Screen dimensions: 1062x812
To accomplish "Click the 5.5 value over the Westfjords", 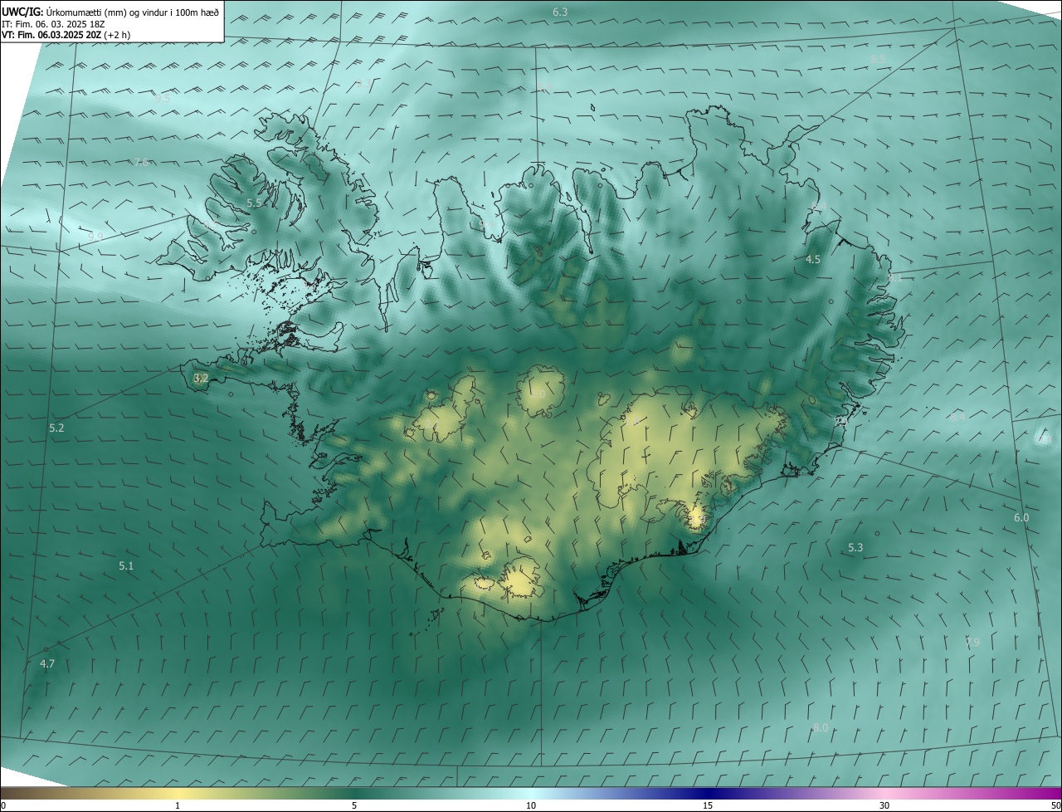I will click(x=255, y=203).
